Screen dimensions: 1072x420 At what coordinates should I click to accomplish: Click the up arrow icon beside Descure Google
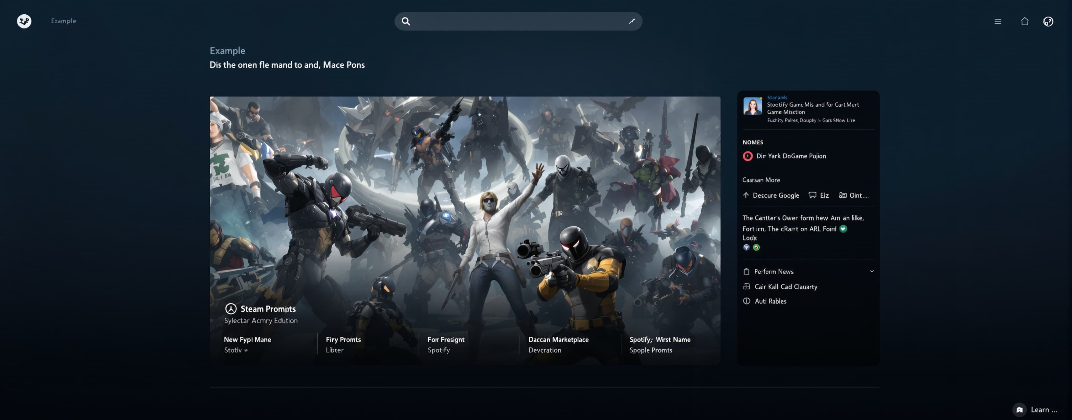tap(746, 195)
